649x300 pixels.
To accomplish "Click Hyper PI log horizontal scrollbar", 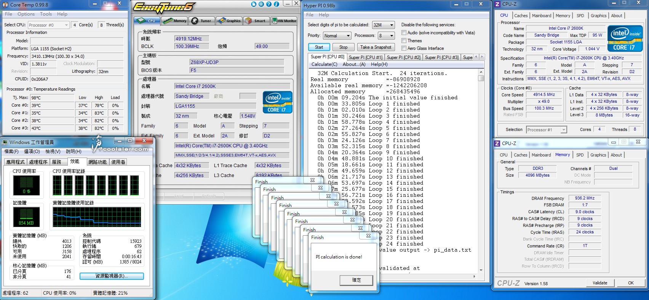I will 393,276.
